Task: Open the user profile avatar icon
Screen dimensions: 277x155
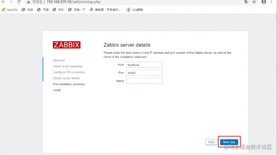Action: point(264,2)
